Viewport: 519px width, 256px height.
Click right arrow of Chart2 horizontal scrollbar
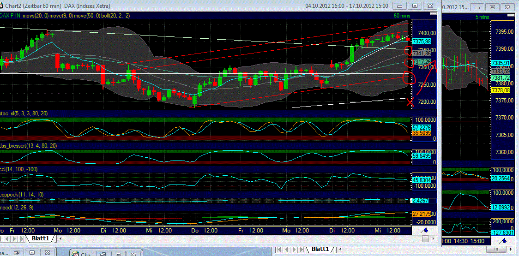(433, 238)
